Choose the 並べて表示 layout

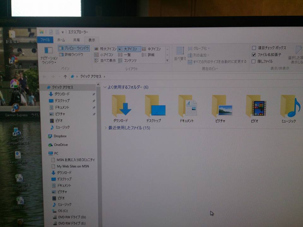[x=105, y=61]
